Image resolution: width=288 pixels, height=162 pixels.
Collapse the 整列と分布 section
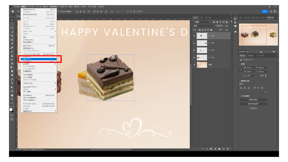[240, 81]
